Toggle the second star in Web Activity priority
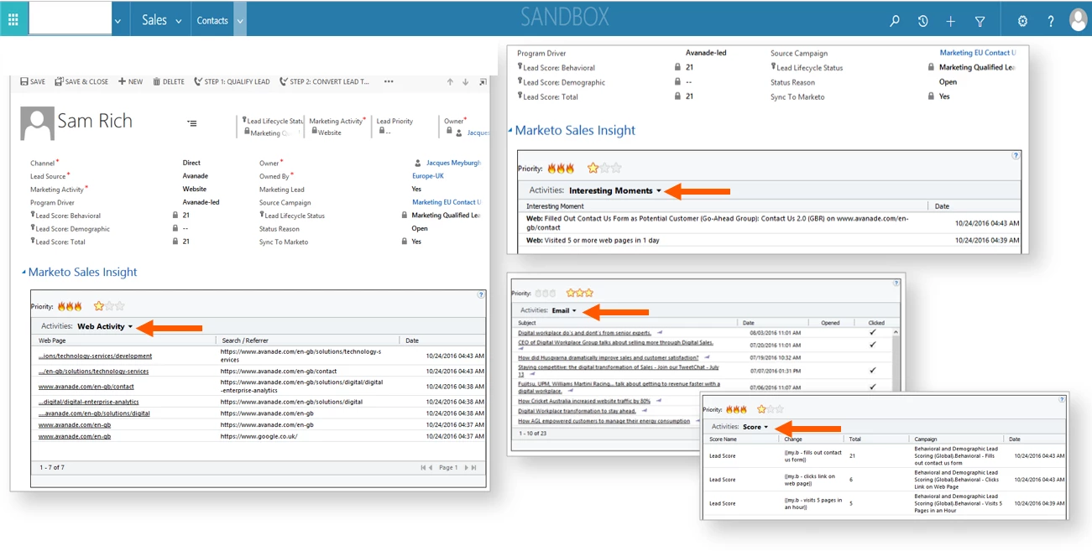The image size is (1092, 551). [x=109, y=306]
